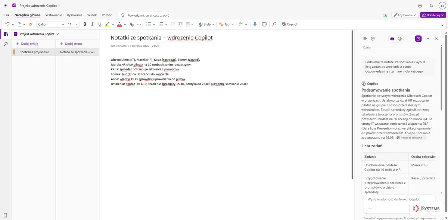Viewport: 448px width, 220px height.
Task: Open more font options ellipsis
Action: click(x=139, y=24)
